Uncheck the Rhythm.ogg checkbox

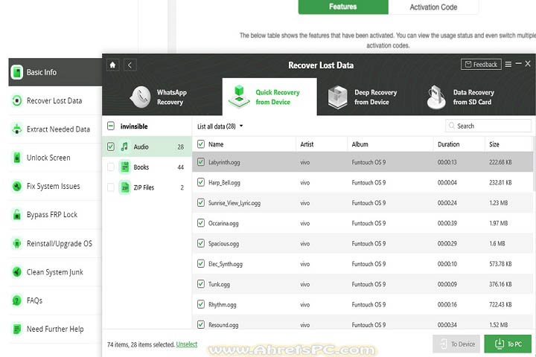coord(201,304)
